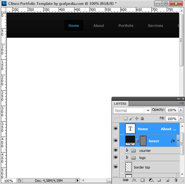Viewport: 185px width, 184px height.
Task: Click the About menu item on canvas
Action: [99, 26]
